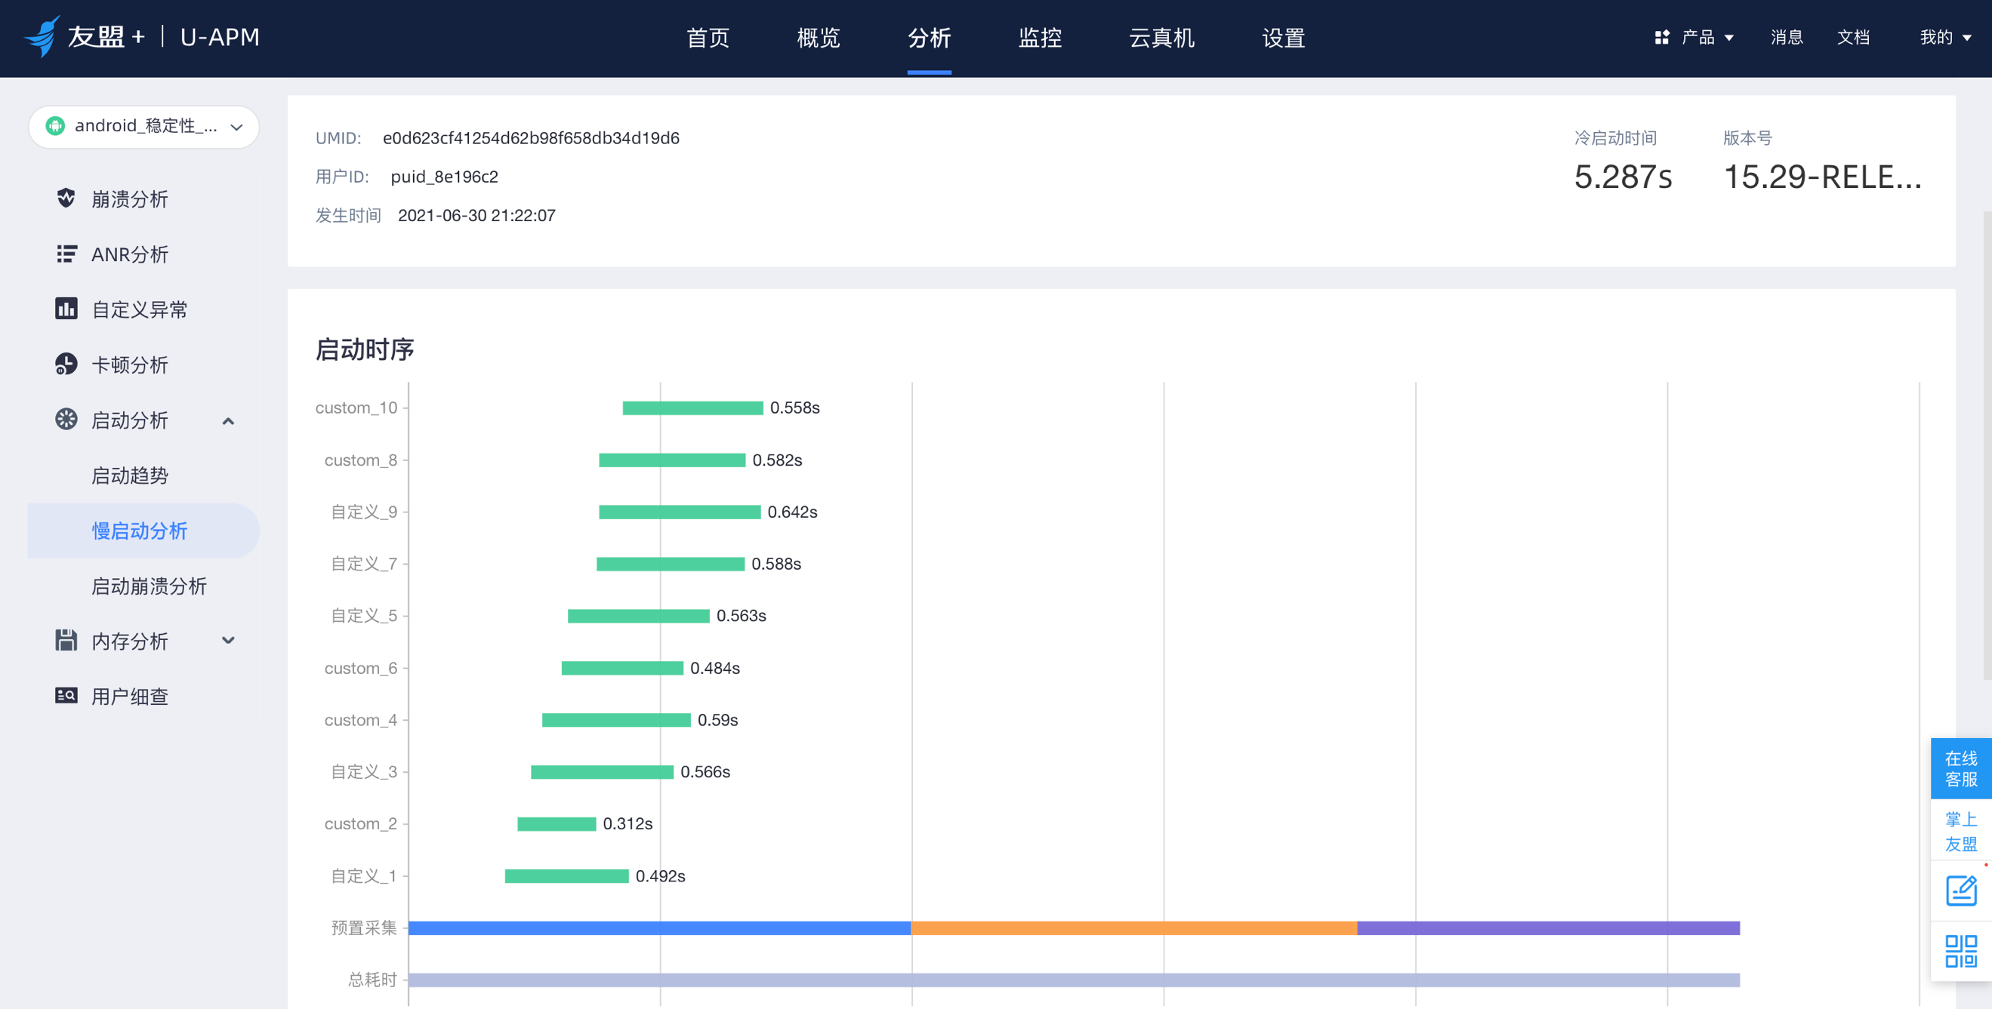Click the 在线客服 support button

pos(1960,769)
